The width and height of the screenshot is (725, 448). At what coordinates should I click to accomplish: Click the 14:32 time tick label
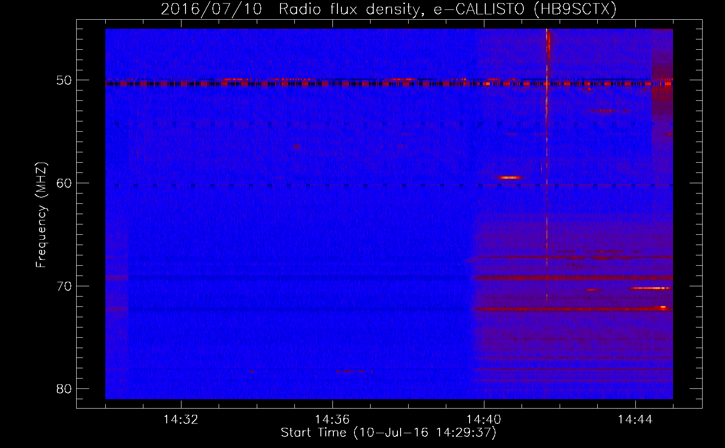point(181,419)
